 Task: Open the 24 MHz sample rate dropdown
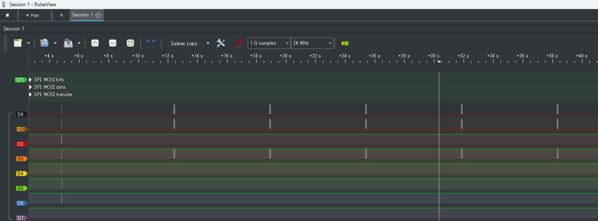(x=312, y=43)
